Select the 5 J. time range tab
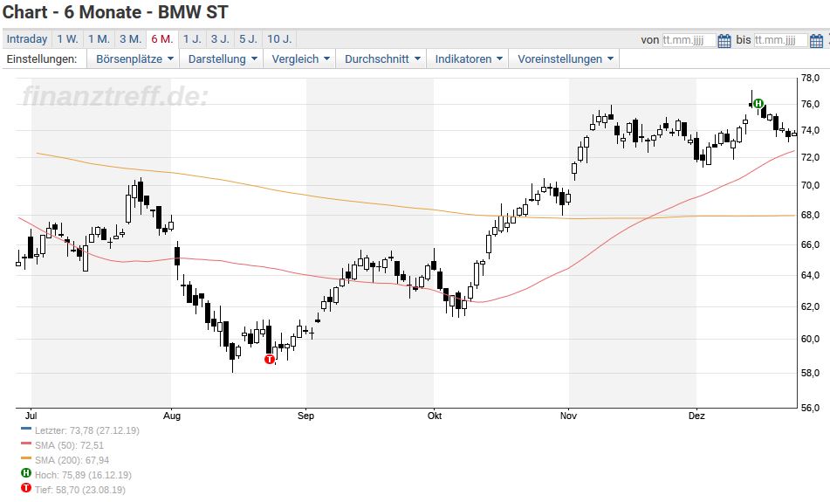The image size is (830, 502). point(248,39)
